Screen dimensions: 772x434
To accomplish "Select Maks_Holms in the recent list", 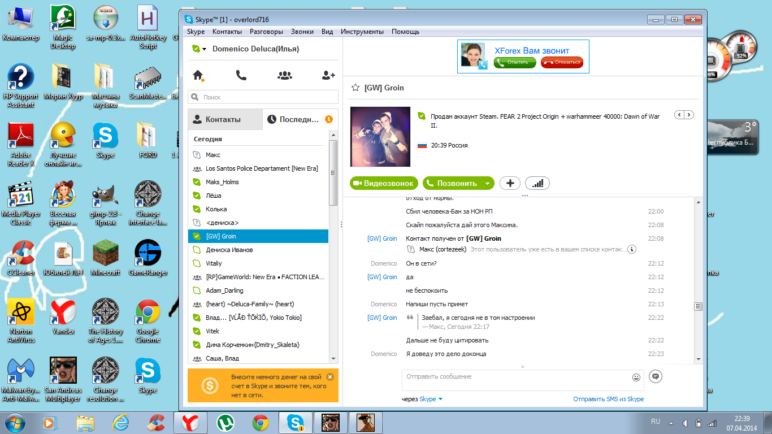I will [258, 182].
